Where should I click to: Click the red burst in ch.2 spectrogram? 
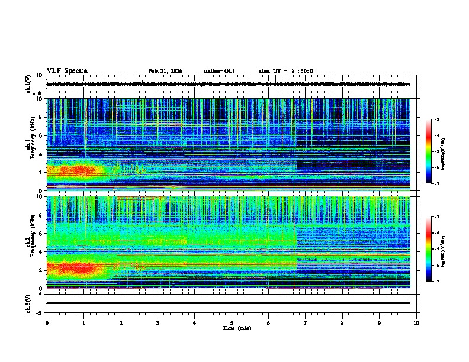click(x=77, y=267)
